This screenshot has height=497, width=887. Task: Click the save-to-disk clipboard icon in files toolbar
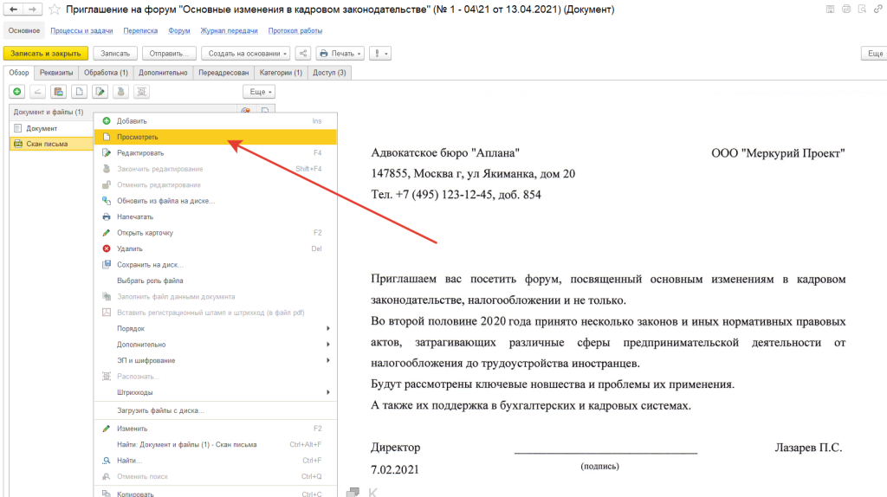59,92
